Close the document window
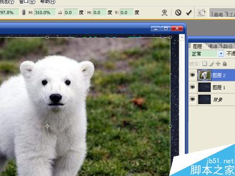The image size is (235, 176). click(x=177, y=29)
